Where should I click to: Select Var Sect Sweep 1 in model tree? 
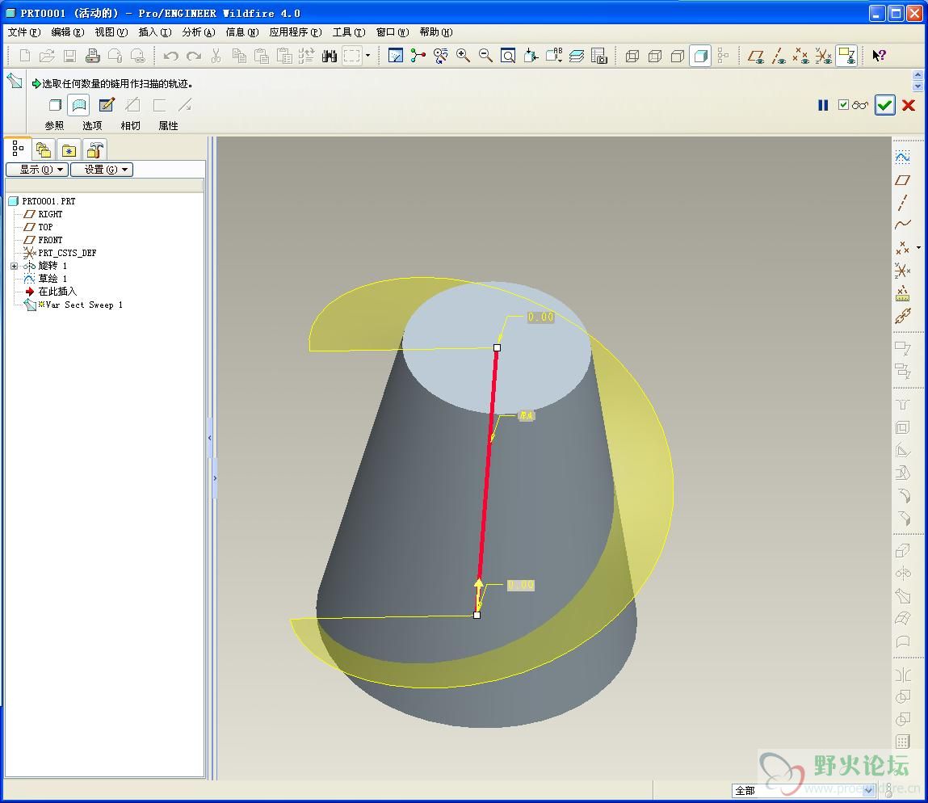pos(83,305)
